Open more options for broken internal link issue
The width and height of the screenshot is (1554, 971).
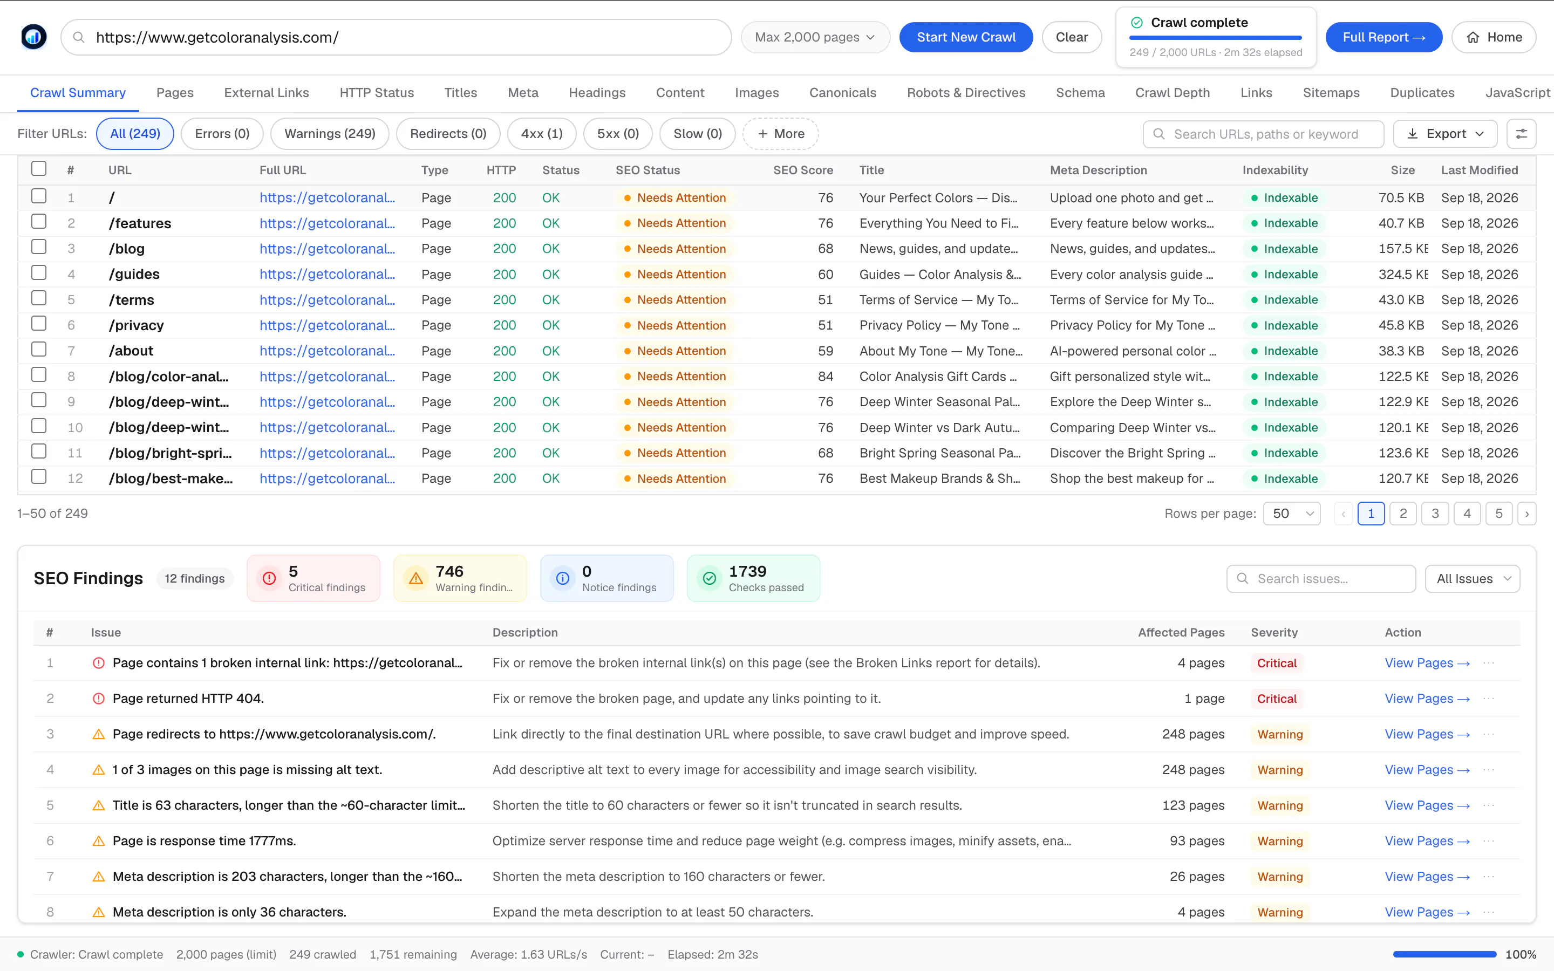[1489, 663]
